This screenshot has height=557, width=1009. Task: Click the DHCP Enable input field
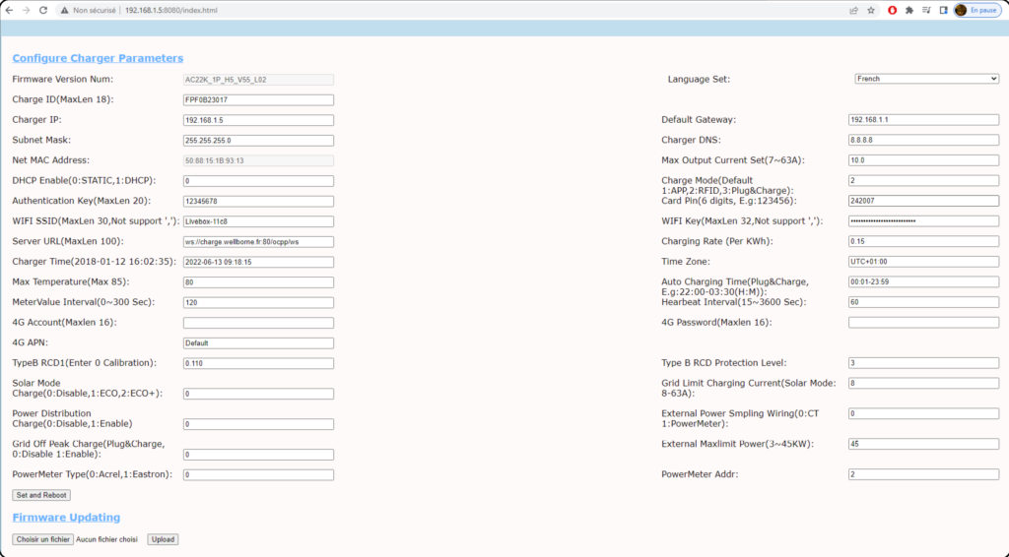[258, 181]
